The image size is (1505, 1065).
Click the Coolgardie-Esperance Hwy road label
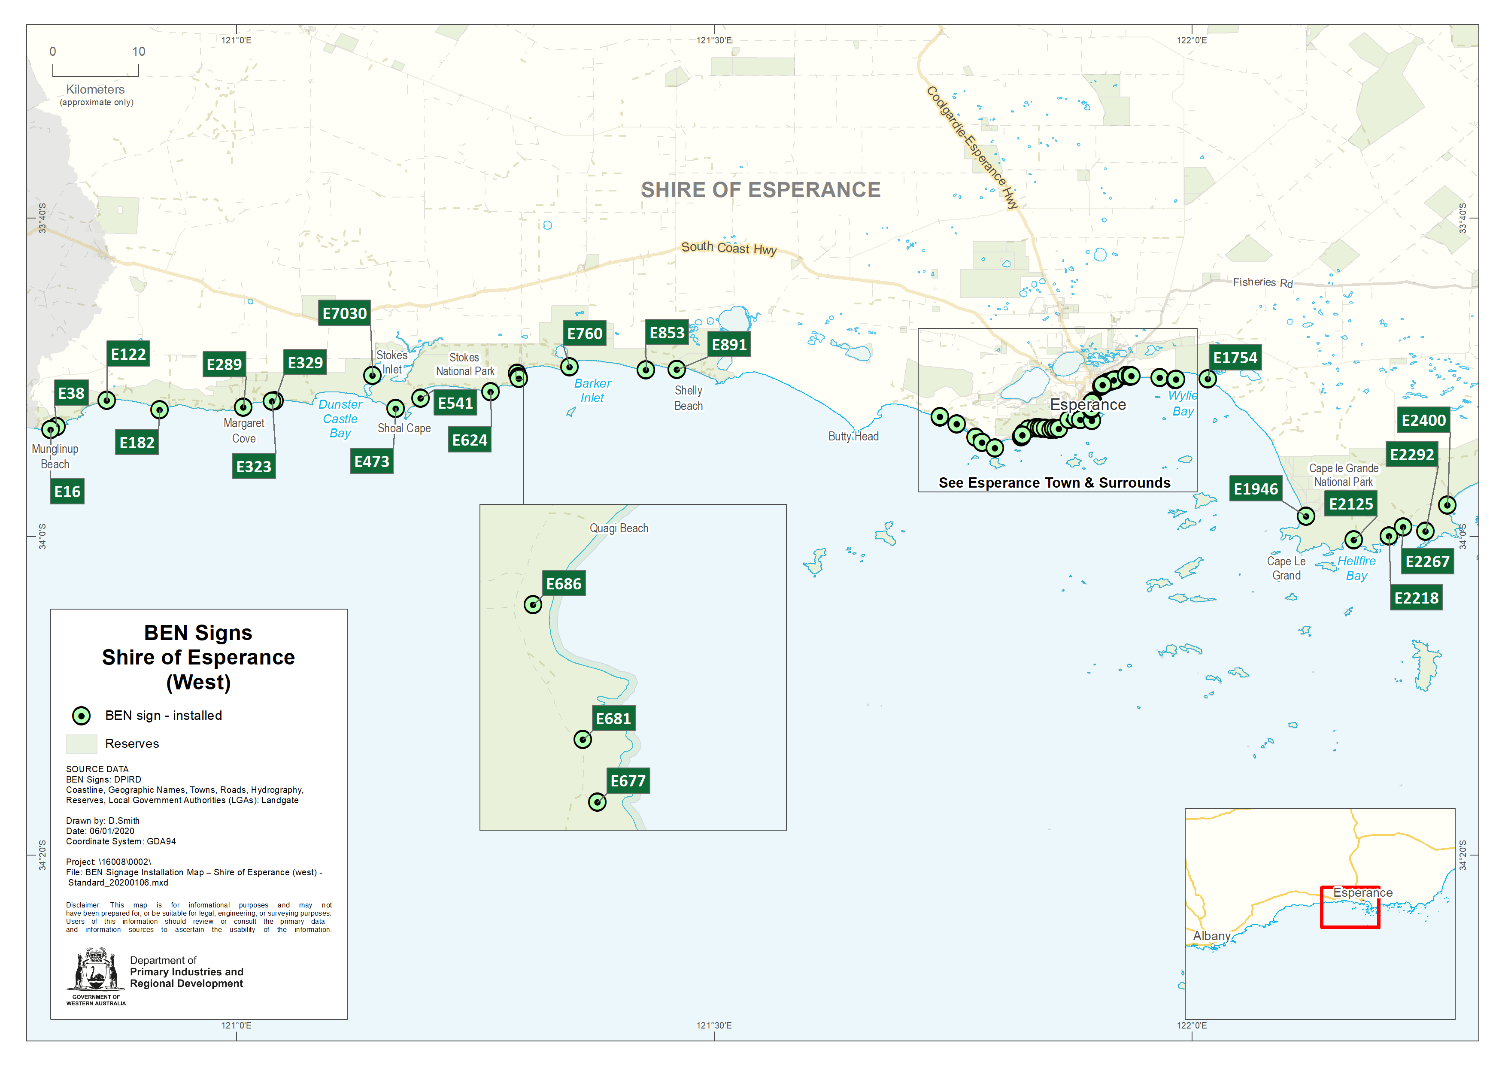972,148
